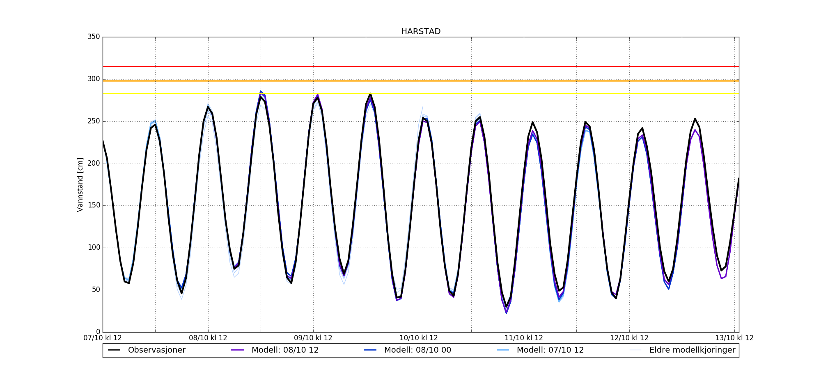Screen dimensions: 821x369
Task: Click the 350 y-axis tick label
Action: [x=94, y=37]
